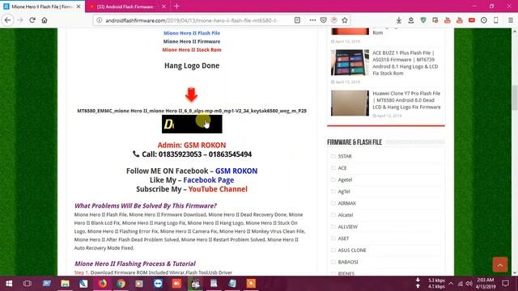Open the Agetel firmware category

point(345,179)
